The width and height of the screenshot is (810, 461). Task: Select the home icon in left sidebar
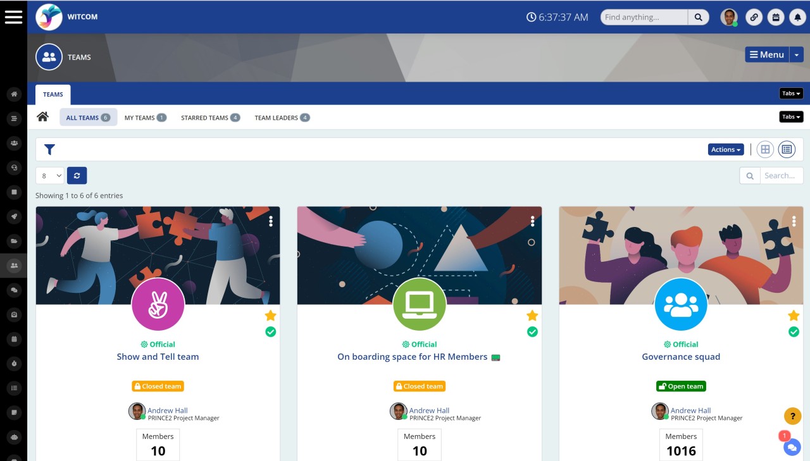[x=14, y=93]
